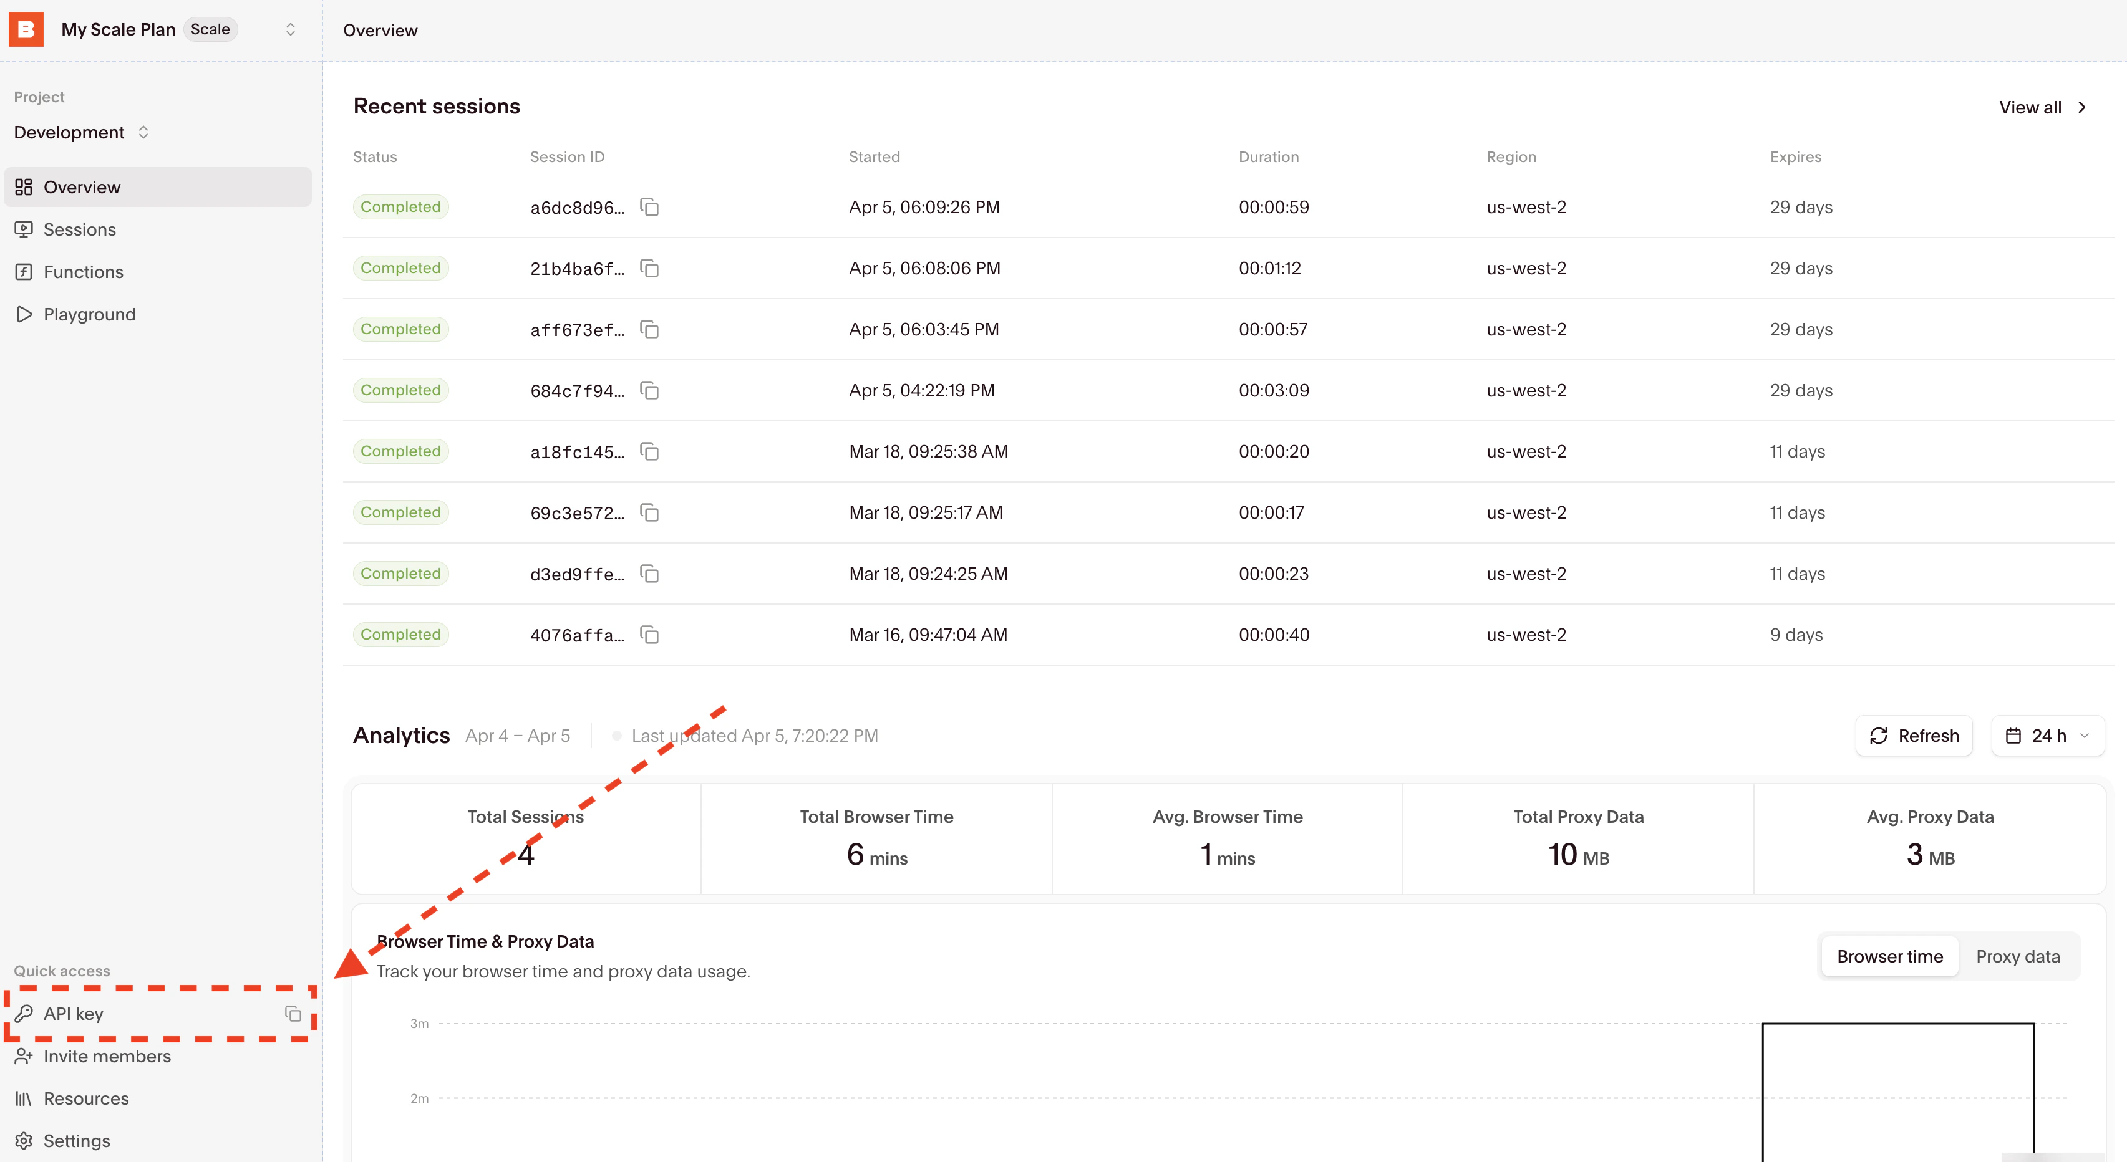Copy session ID 684c7f94
Screen dimensions: 2127x1162
coord(650,390)
